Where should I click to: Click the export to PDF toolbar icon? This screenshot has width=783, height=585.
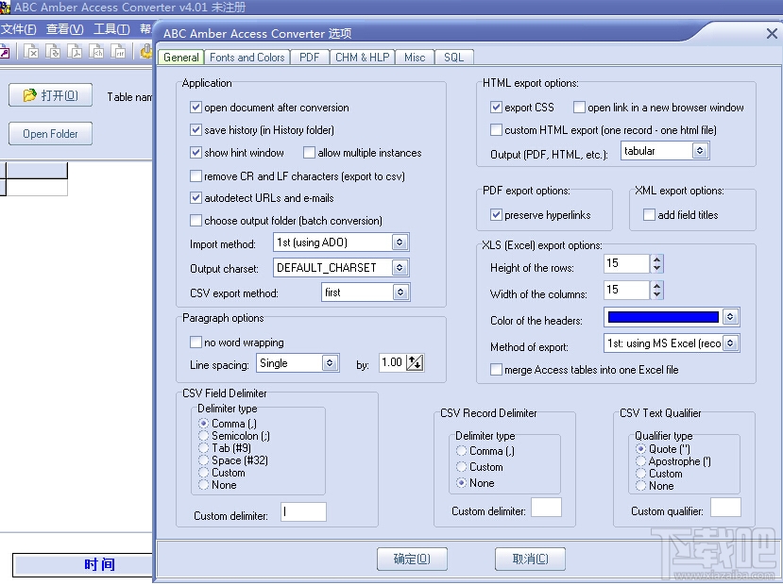pyautogui.click(x=75, y=52)
